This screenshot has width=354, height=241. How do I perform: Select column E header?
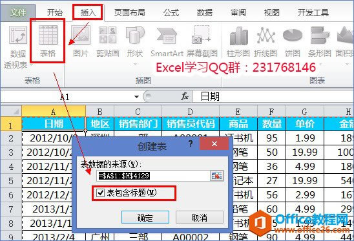pos(238,111)
